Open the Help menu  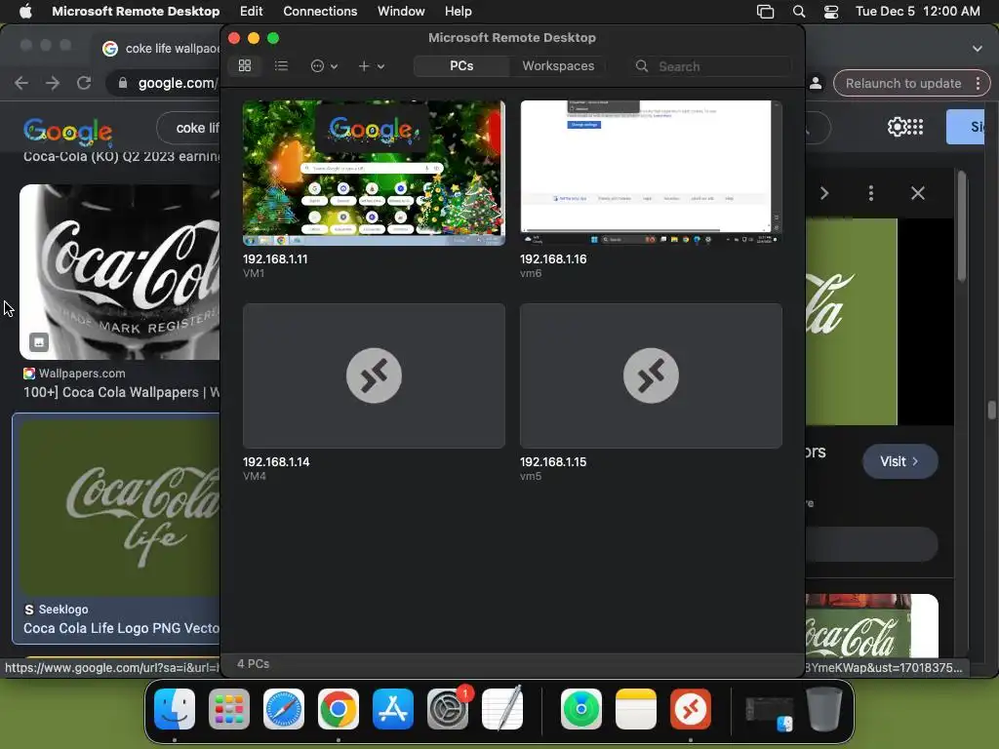tap(459, 12)
